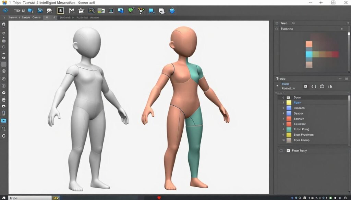
Task: Toggle visibility icon on the 'Doon' row
Action: pos(288,97)
